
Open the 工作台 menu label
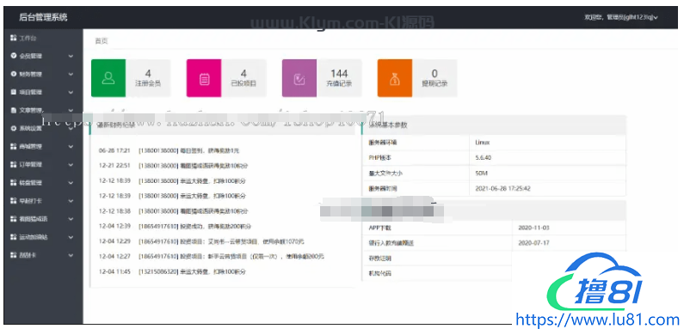pos(28,39)
